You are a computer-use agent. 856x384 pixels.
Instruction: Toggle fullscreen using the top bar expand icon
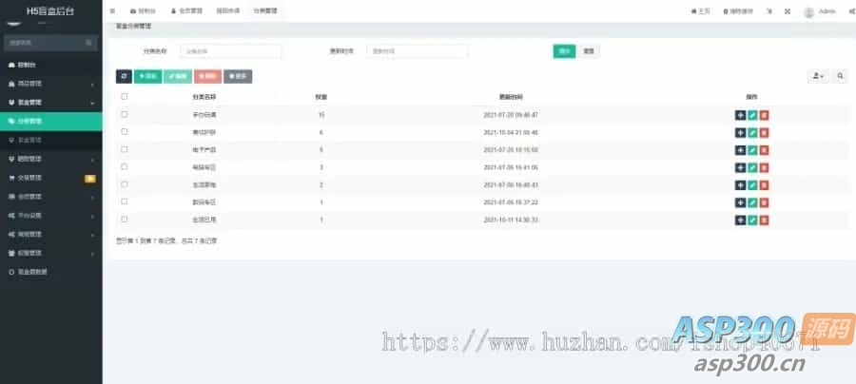tap(788, 11)
